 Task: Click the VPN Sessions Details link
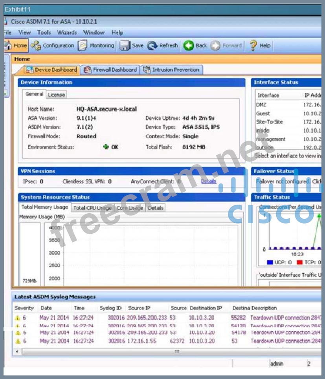click(209, 181)
